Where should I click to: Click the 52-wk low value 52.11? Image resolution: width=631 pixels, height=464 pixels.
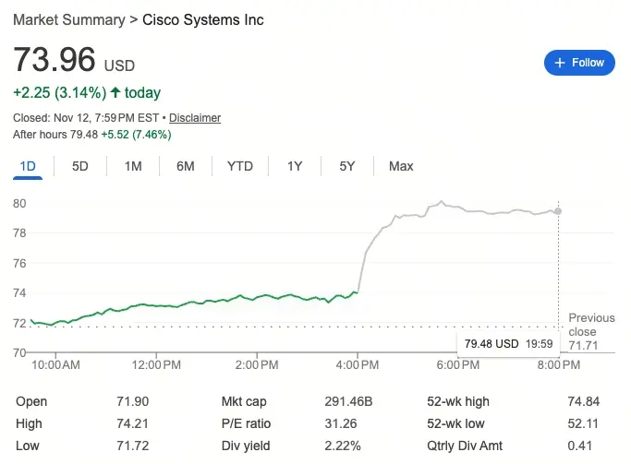(583, 423)
